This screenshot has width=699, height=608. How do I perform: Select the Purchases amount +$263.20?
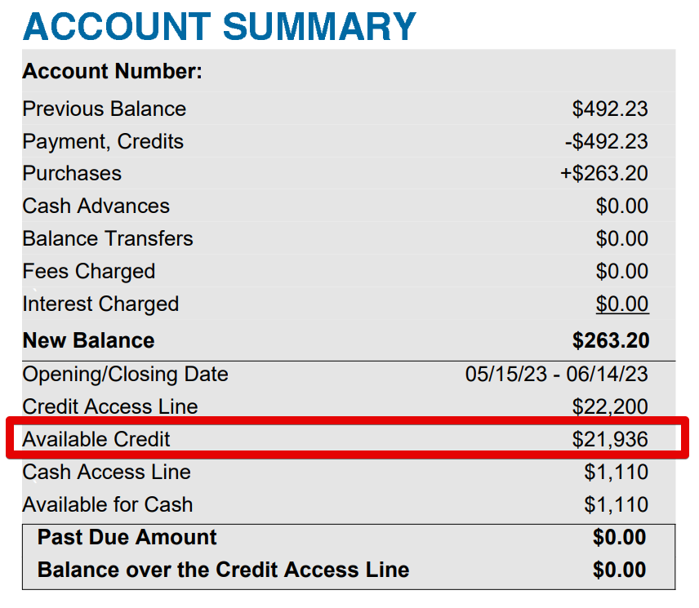604,173
